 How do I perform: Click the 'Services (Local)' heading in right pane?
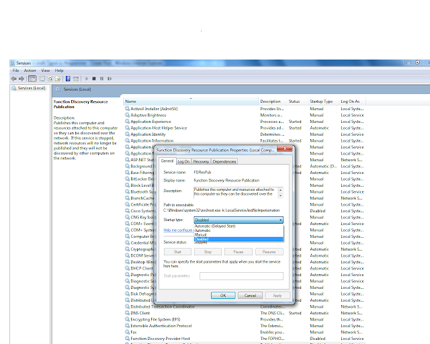77,89
